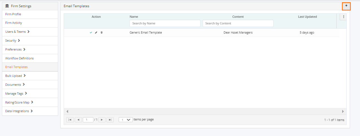Screen dimensions: 360x136
Task: Expand the Security submenu
Action: (x=19, y=41)
